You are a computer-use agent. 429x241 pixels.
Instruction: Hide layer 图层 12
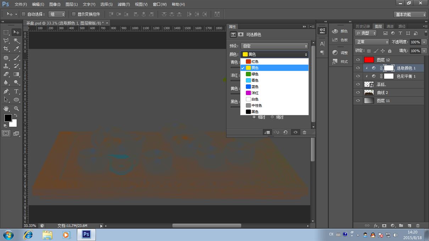[358, 60]
